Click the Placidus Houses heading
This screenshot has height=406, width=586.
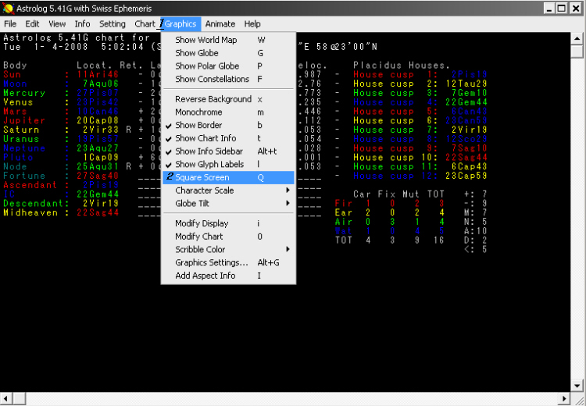402,66
